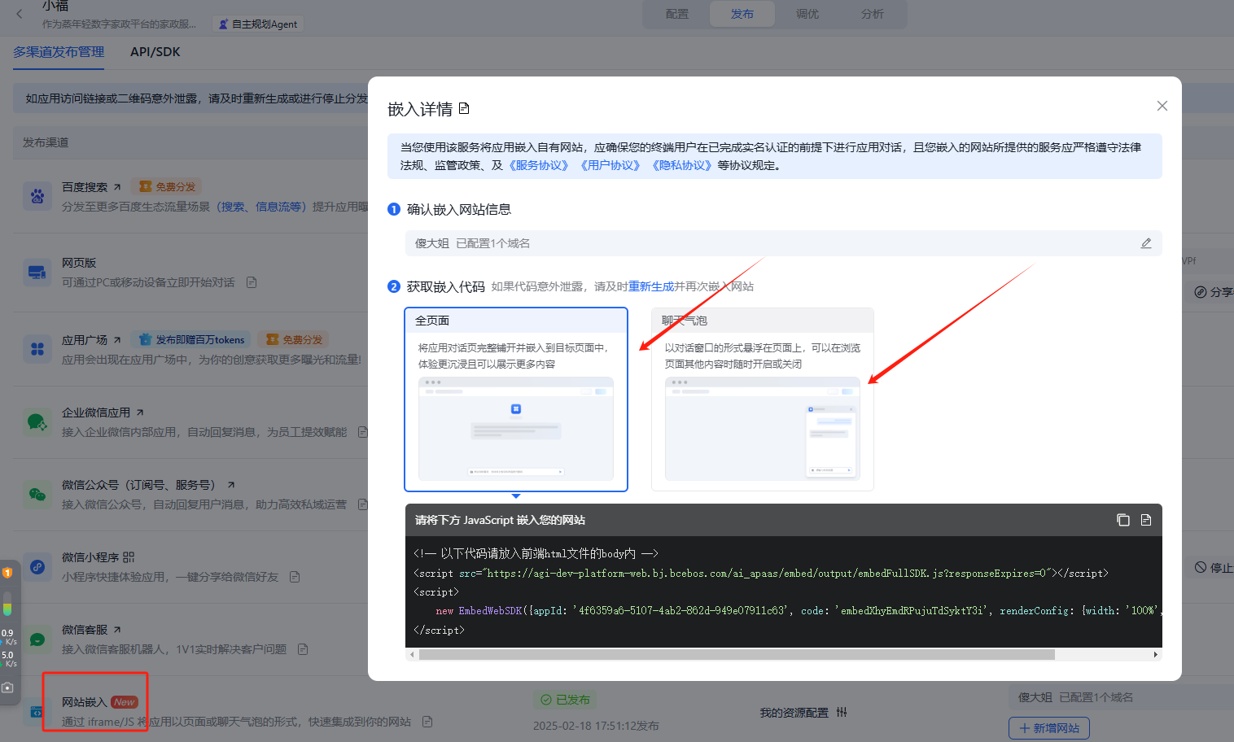Image resolution: width=1234 pixels, height=742 pixels.
Task: Switch to the 多渠道发布管理 tab
Action: click(59, 52)
